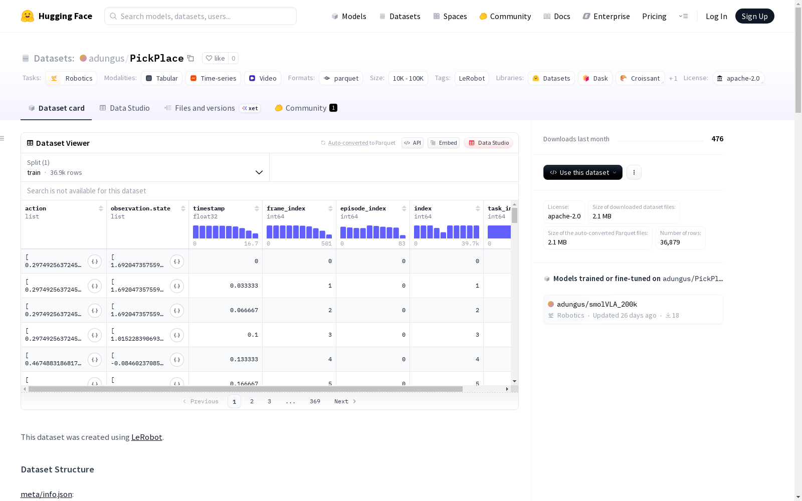Open the meta/info.json link
The image size is (802, 501).
click(x=46, y=494)
